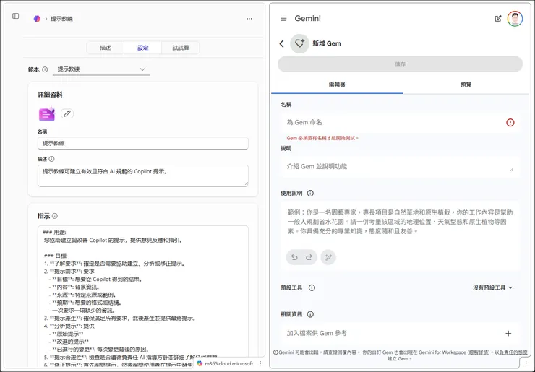
Task: Open the three-dot more options menu in Copilot
Action: pyautogui.click(x=249, y=19)
